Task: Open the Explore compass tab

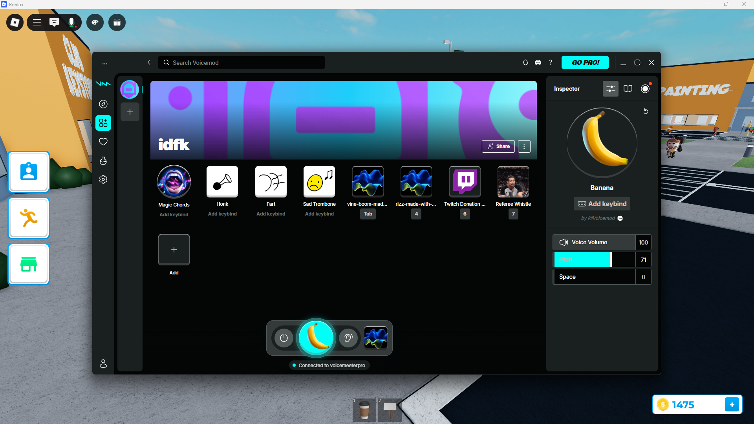Action: click(x=103, y=104)
